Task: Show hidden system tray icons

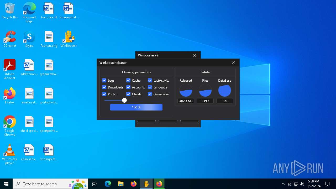Action: pos(283,184)
